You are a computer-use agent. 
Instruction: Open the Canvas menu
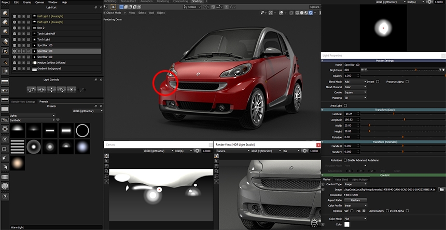(x=39, y=2)
